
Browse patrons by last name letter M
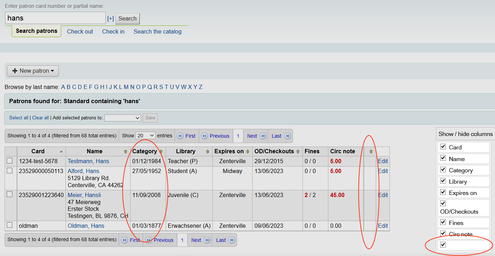coord(126,87)
